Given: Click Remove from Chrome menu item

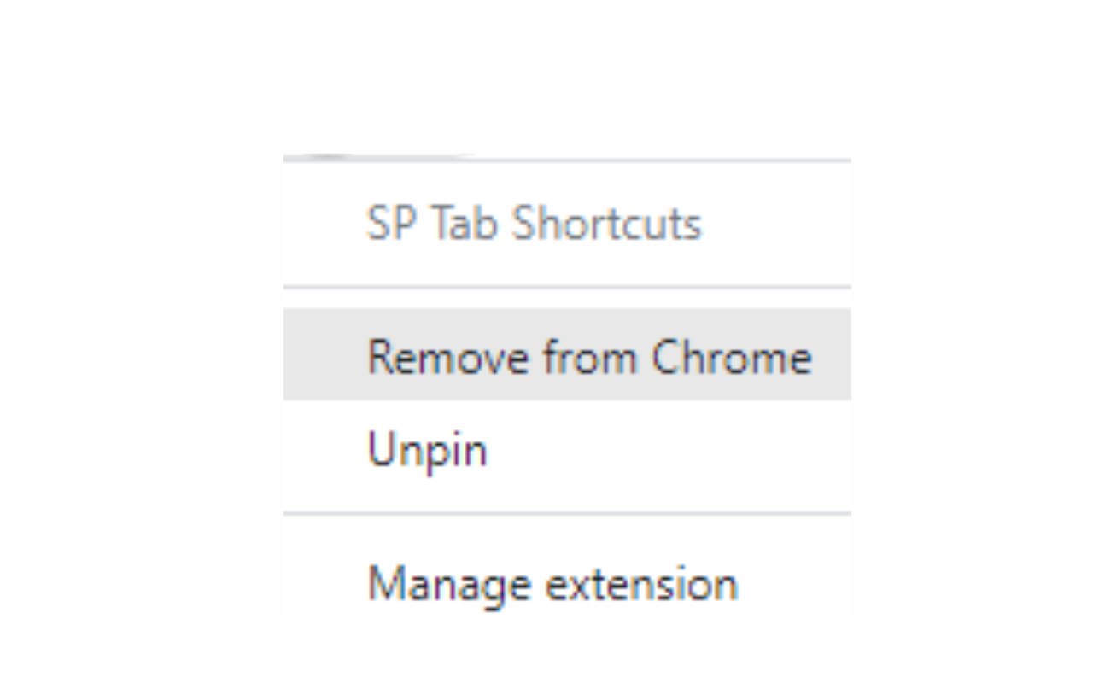Looking at the screenshot, I should pos(588,356).
